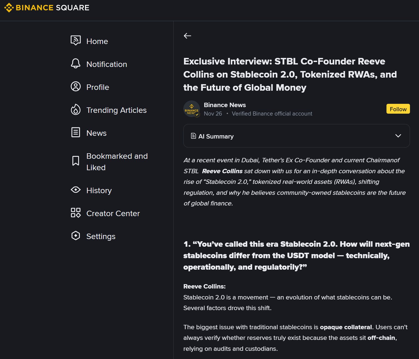
Task: Click the Notification bell icon
Action: click(75, 63)
